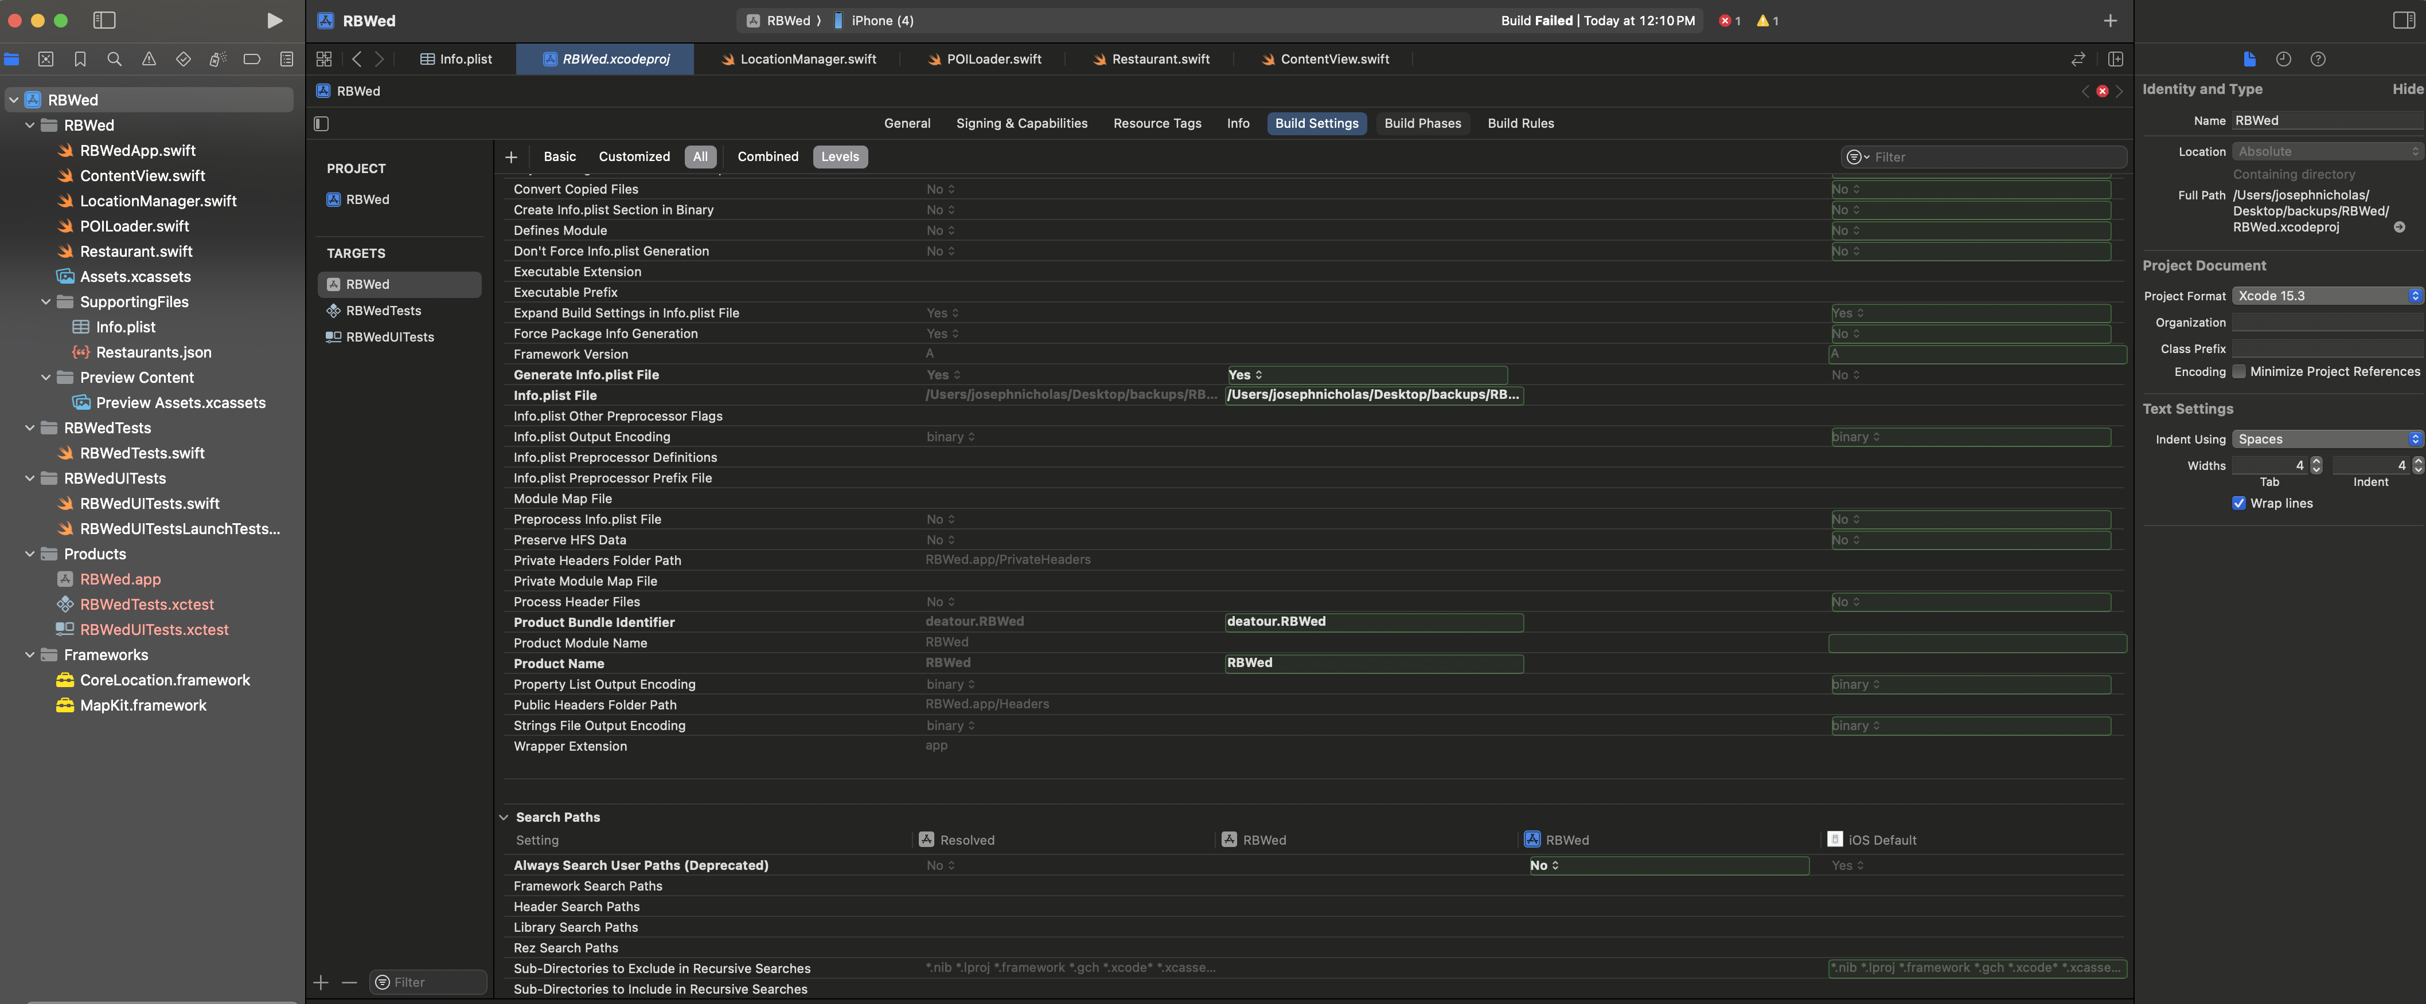This screenshot has height=1004, width=2426.
Task: Click the build settings Filter field
Action: pos(1983,157)
